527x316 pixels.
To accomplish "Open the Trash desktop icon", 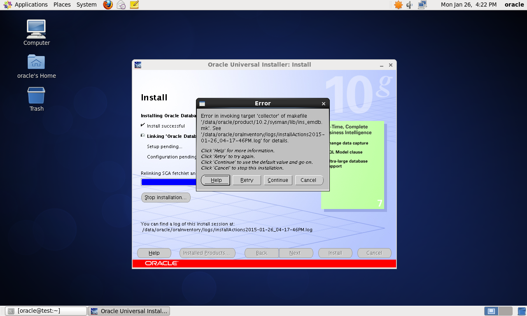I will click(37, 99).
